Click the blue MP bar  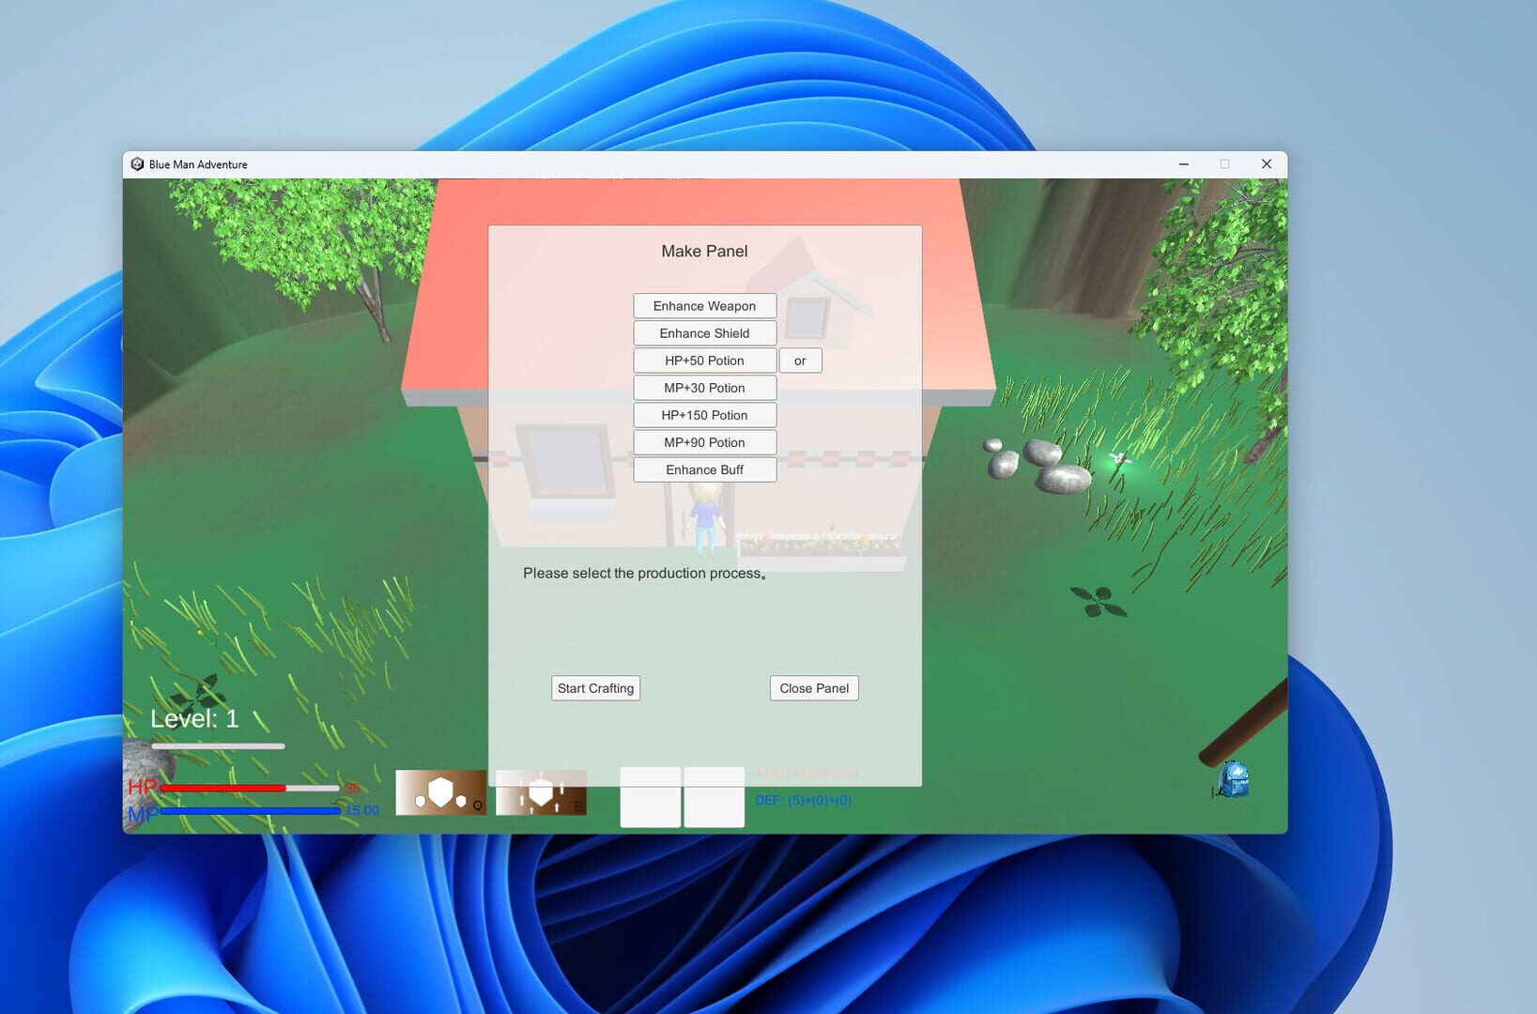coord(250,810)
